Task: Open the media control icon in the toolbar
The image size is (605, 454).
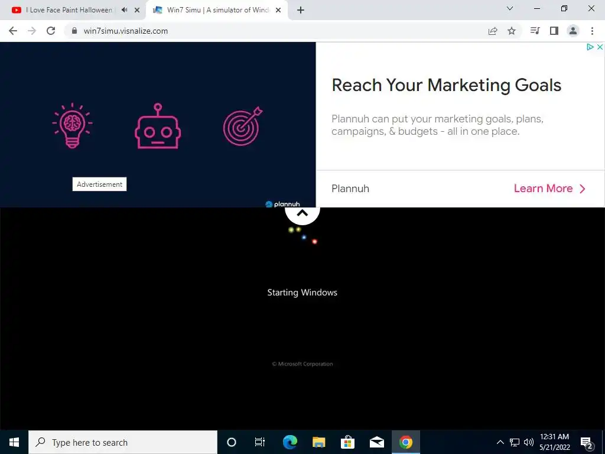Action: click(535, 31)
